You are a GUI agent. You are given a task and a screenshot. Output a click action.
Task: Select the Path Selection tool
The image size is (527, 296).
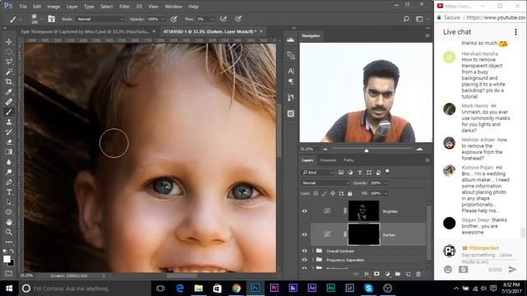pyautogui.click(x=9, y=202)
